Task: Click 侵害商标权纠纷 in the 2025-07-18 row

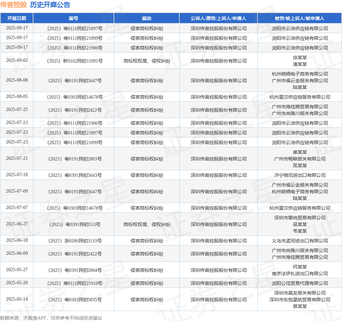Action: point(147,175)
